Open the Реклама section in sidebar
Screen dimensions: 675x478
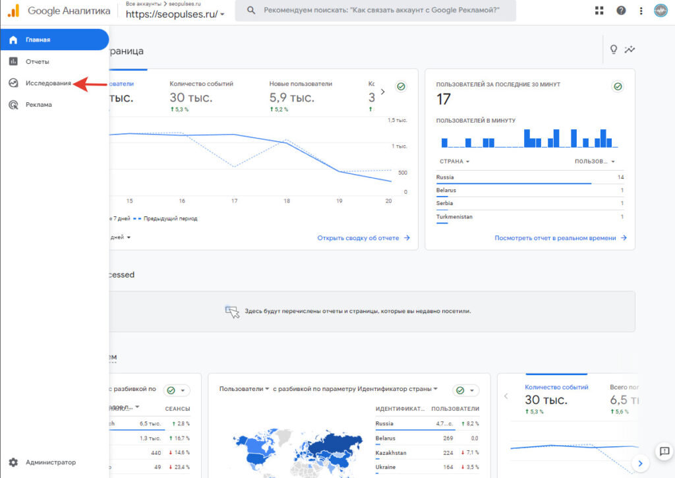click(38, 105)
